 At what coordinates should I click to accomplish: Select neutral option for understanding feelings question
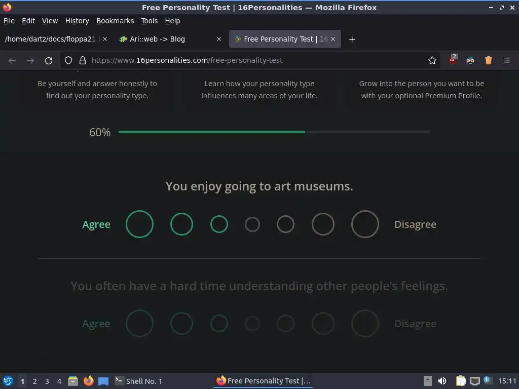(252, 324)
